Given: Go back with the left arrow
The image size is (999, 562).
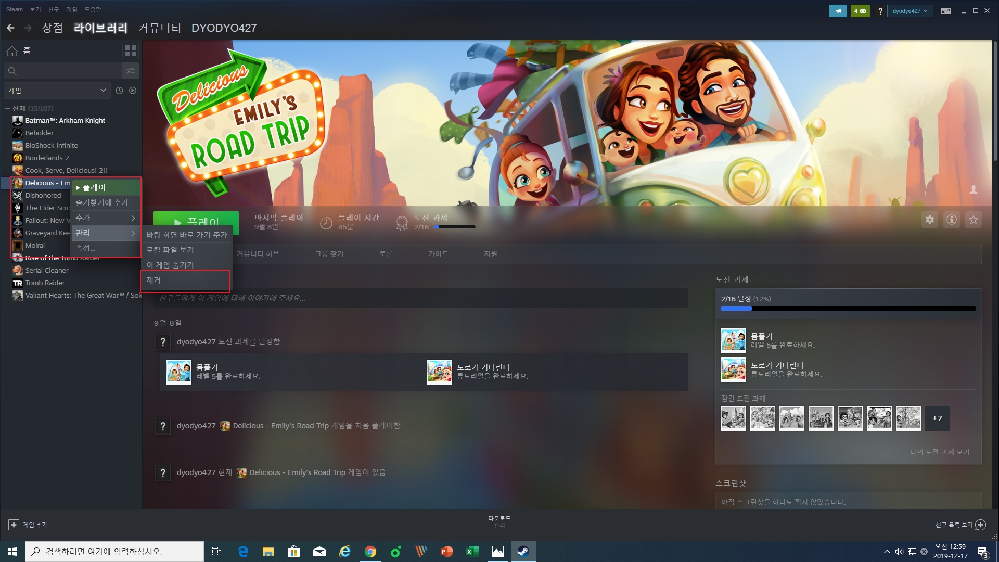Looking at the screenshot, I should click(x=10, y=28).
